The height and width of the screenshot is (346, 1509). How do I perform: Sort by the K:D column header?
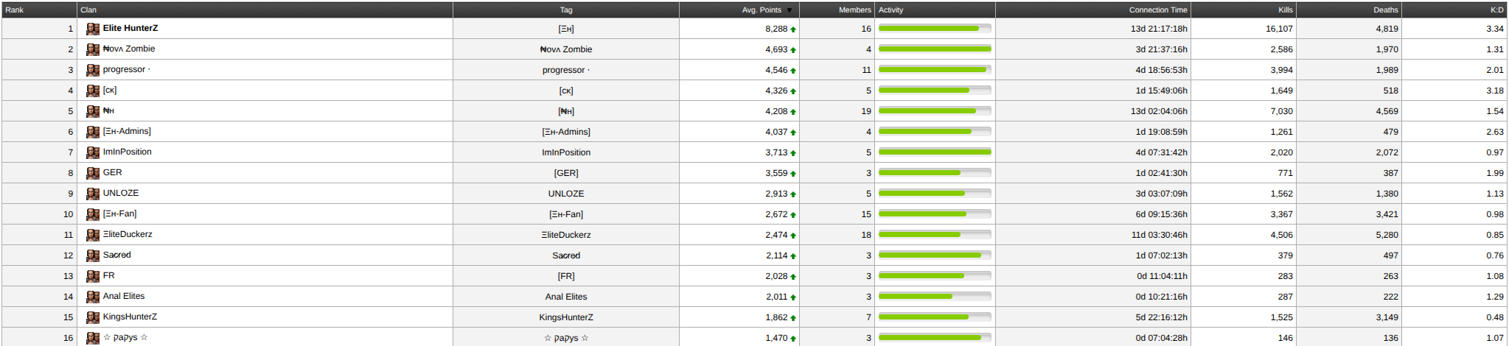point(1496,10)
